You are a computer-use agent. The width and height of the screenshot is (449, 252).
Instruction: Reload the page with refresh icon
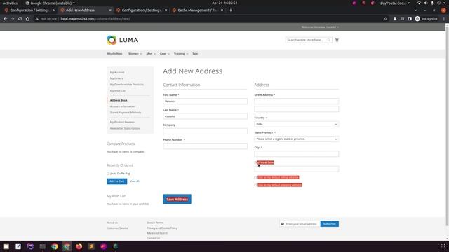pyautogui.click(x=20, y=19)
